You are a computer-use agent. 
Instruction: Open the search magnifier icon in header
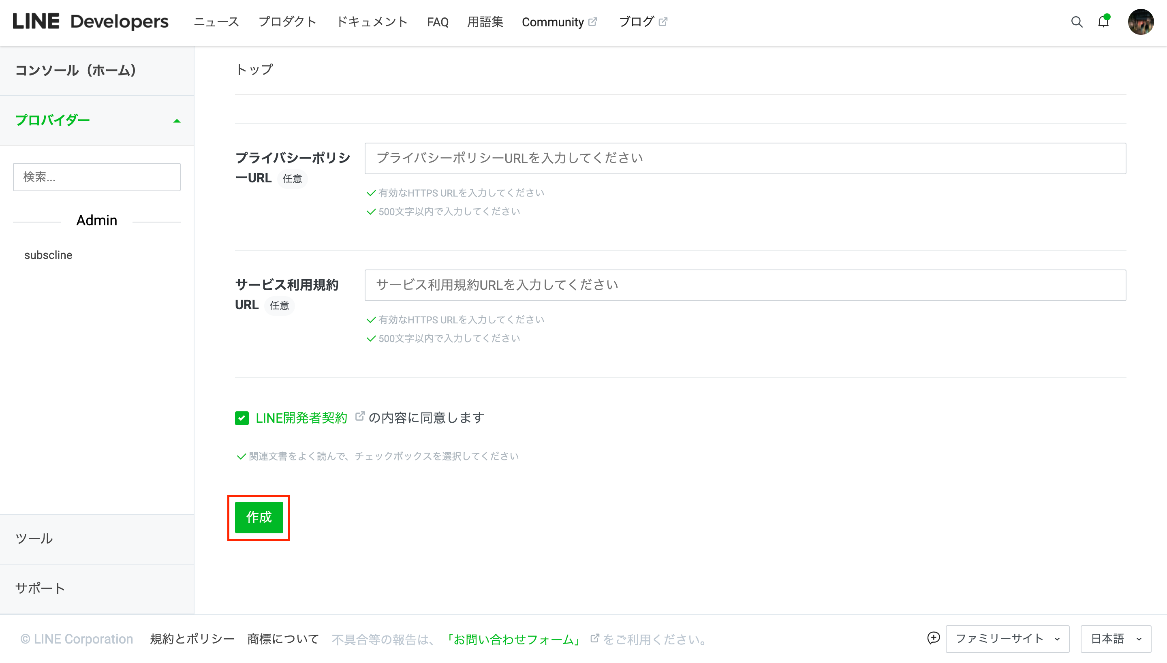click(x=1076, y=22)
